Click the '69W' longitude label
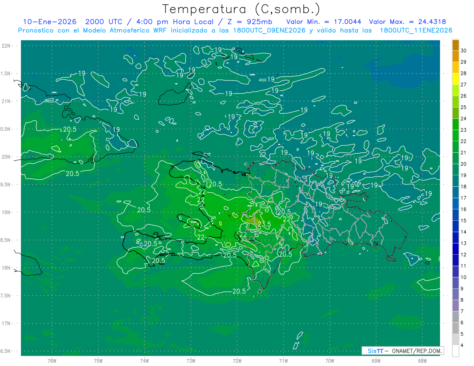The height and width of the screenshot is (366, 474). tap(376, 360)
